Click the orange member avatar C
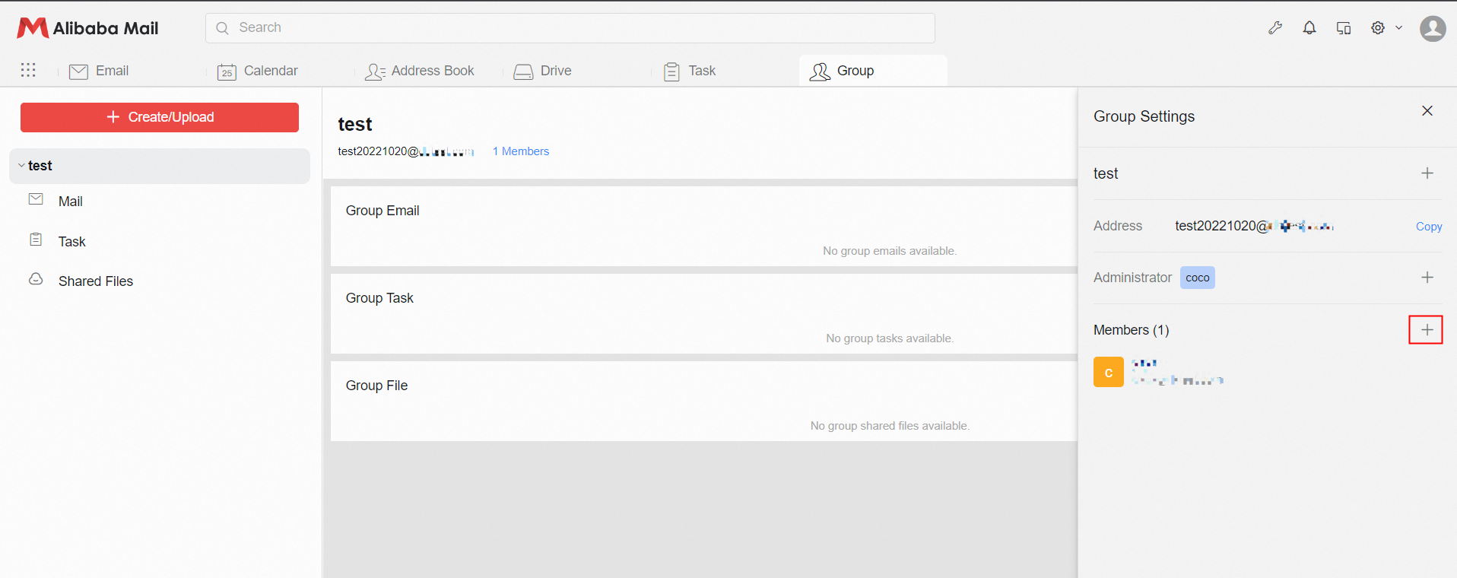The width and height of the screenshot is (1457, 578). click(x=1109, y=373)
